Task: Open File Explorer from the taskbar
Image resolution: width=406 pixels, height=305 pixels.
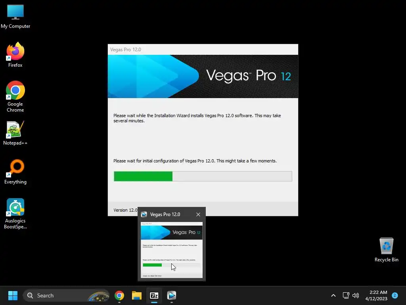Action: 137,295
